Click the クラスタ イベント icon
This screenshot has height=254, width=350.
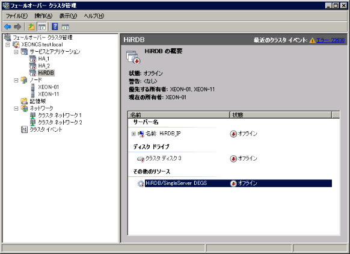[24, 129]
